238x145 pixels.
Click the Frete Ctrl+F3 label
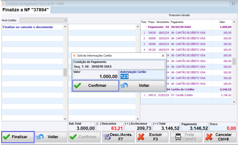tap(189, 137)
